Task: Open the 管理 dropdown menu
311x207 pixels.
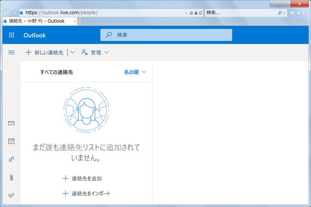Action: (95, 53)
